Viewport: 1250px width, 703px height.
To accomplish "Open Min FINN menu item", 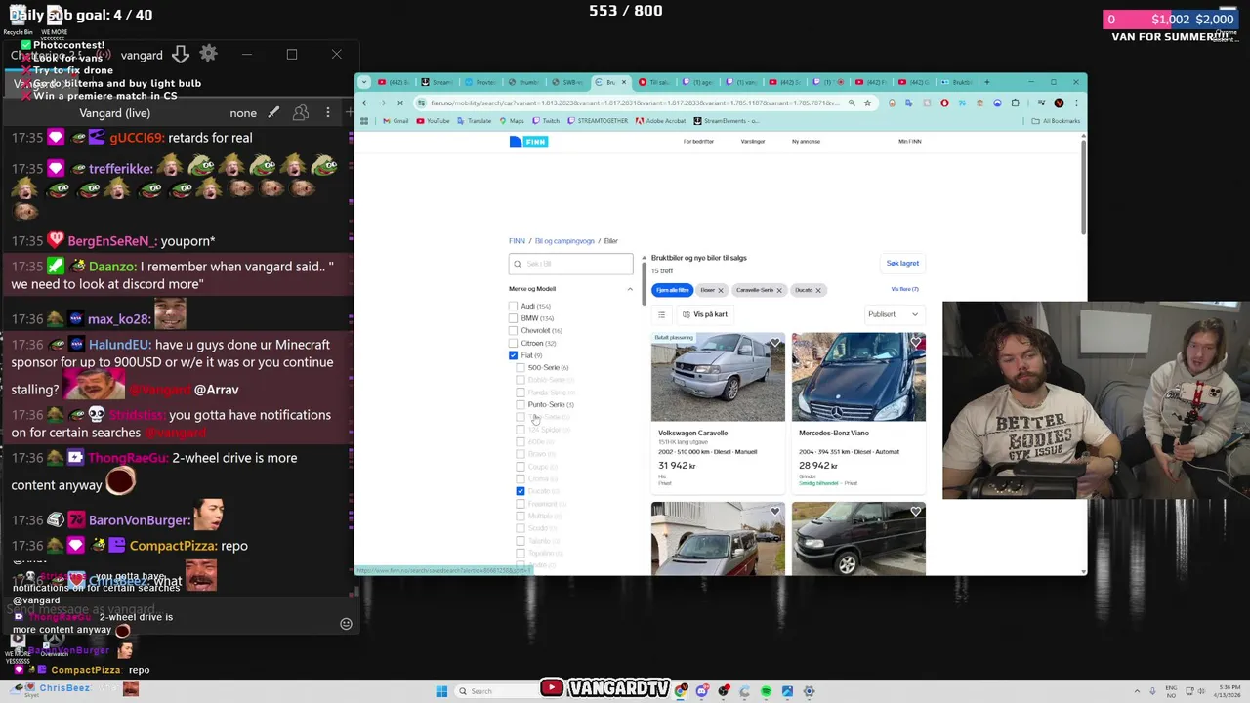I will coord(909,142).
